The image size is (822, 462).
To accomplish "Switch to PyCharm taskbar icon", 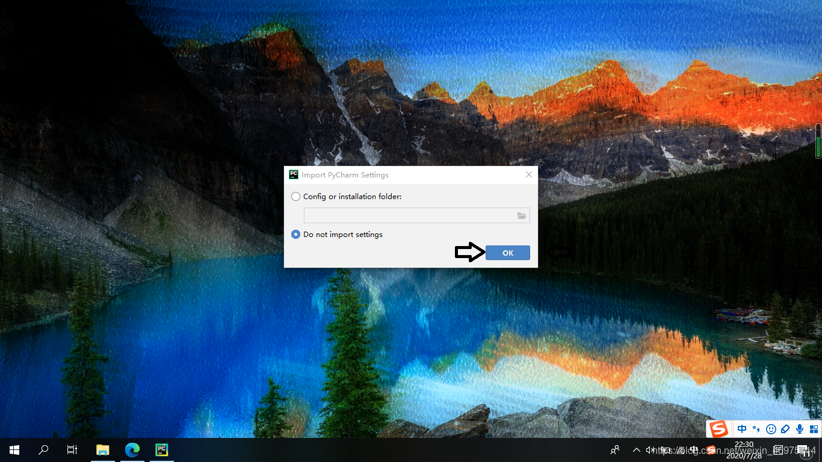I will (161, 450).
